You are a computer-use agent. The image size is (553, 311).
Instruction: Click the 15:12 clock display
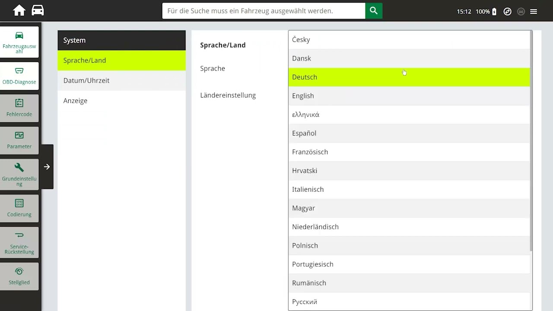pyautogui.click(x=464, y=12)
